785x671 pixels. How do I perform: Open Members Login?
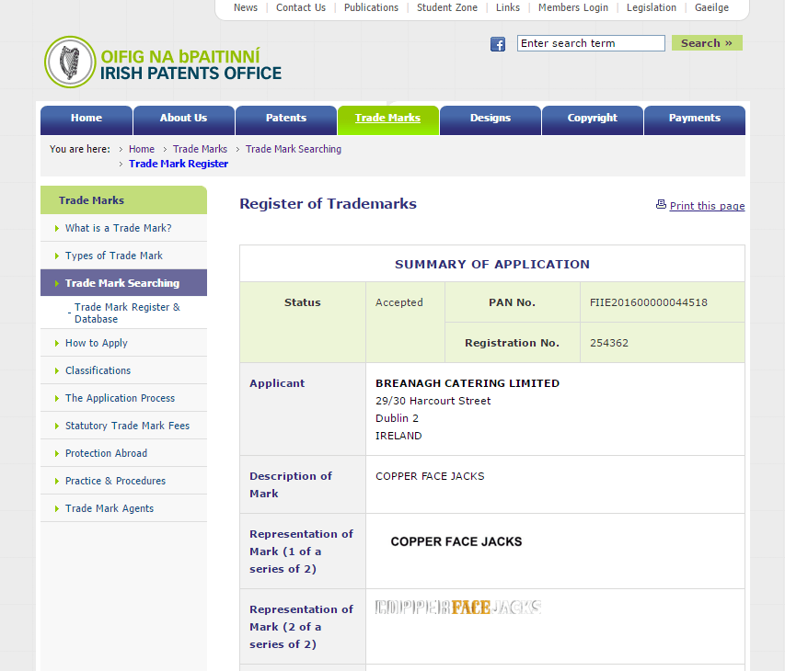point(573,7)
